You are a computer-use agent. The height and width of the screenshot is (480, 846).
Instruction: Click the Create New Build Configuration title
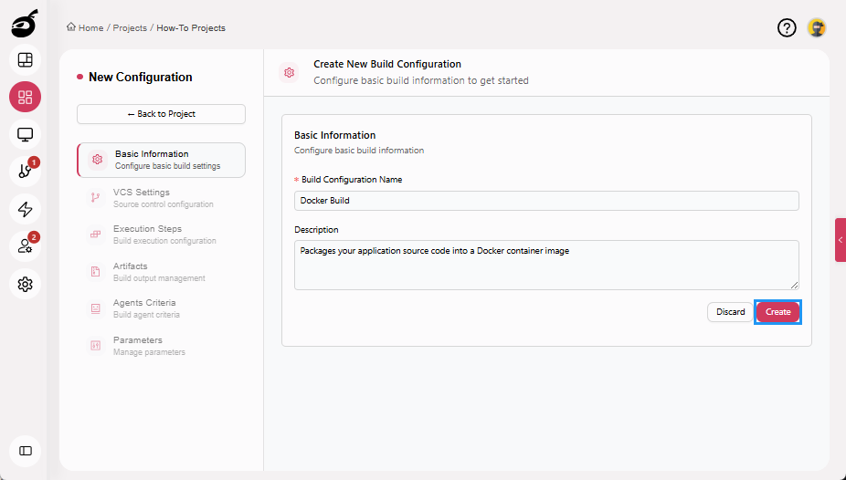387,64
